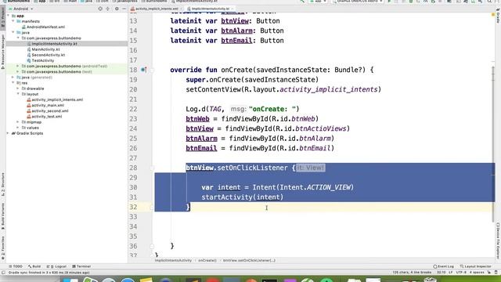Click the locate opened file target icon
Viewport: 501px width, 282px height.
(x=100, y=9)
